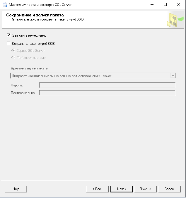The width and height of the screenshot is (186, 198).
Task: Choose the "Файловая система" radio option
Action: pyautogui.click(x=13, y=58)
